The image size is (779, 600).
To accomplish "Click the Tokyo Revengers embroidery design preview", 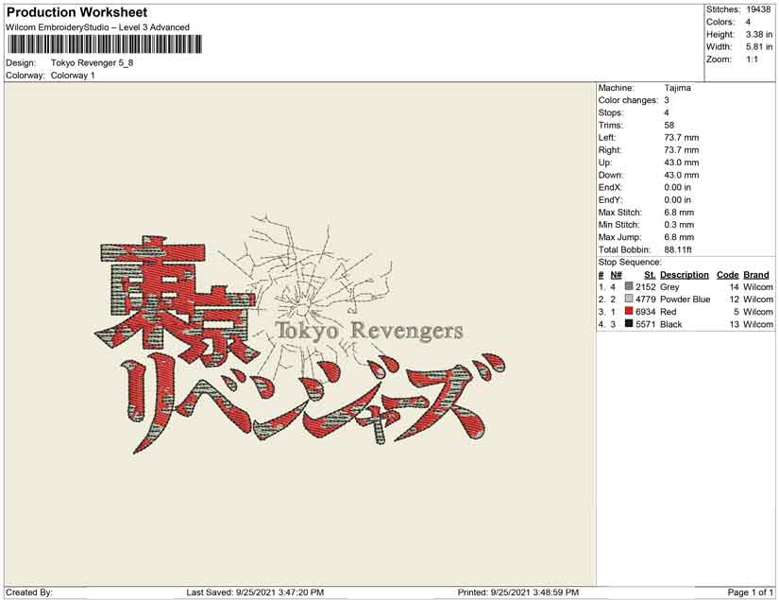I will coord(300,334).
